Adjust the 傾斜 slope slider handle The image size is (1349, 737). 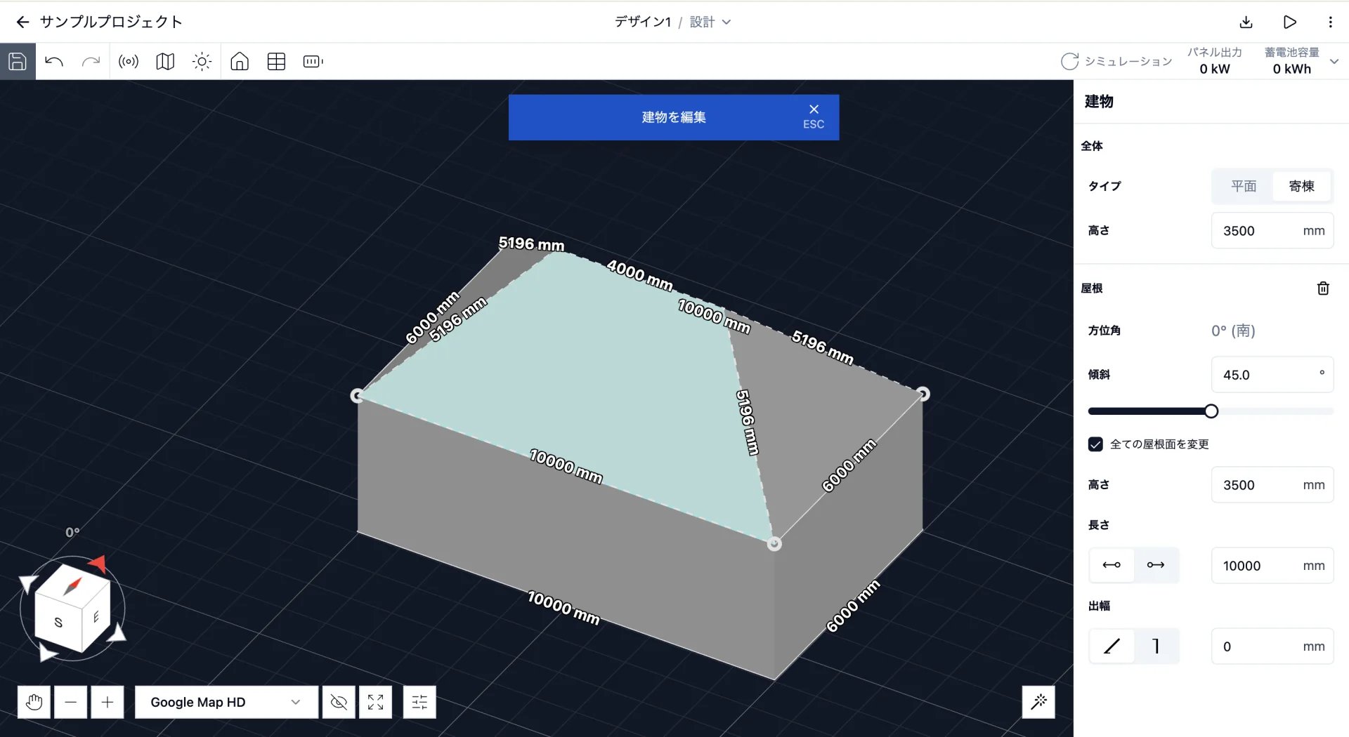tap(1211, 411)
